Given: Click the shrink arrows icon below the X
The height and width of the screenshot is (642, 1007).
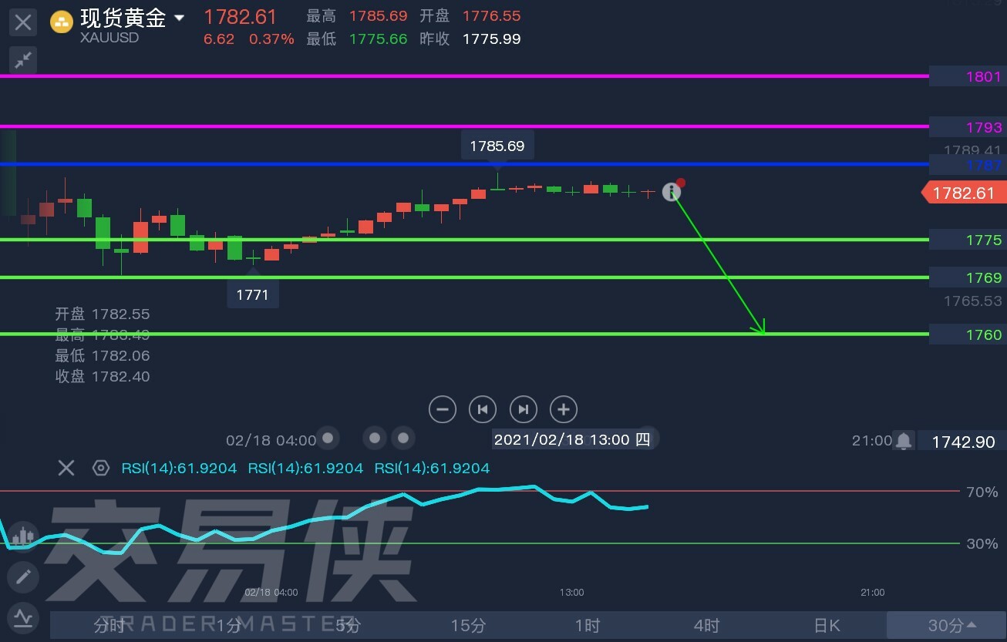Looking at the screenshot, I should click(23, 59).
